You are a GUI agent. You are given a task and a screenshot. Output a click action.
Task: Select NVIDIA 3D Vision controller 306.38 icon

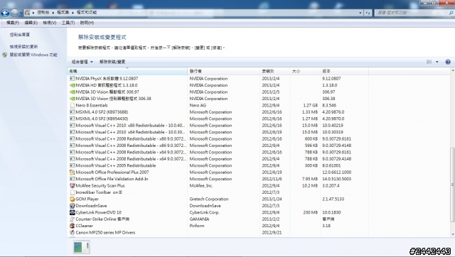tap(73, 99)
